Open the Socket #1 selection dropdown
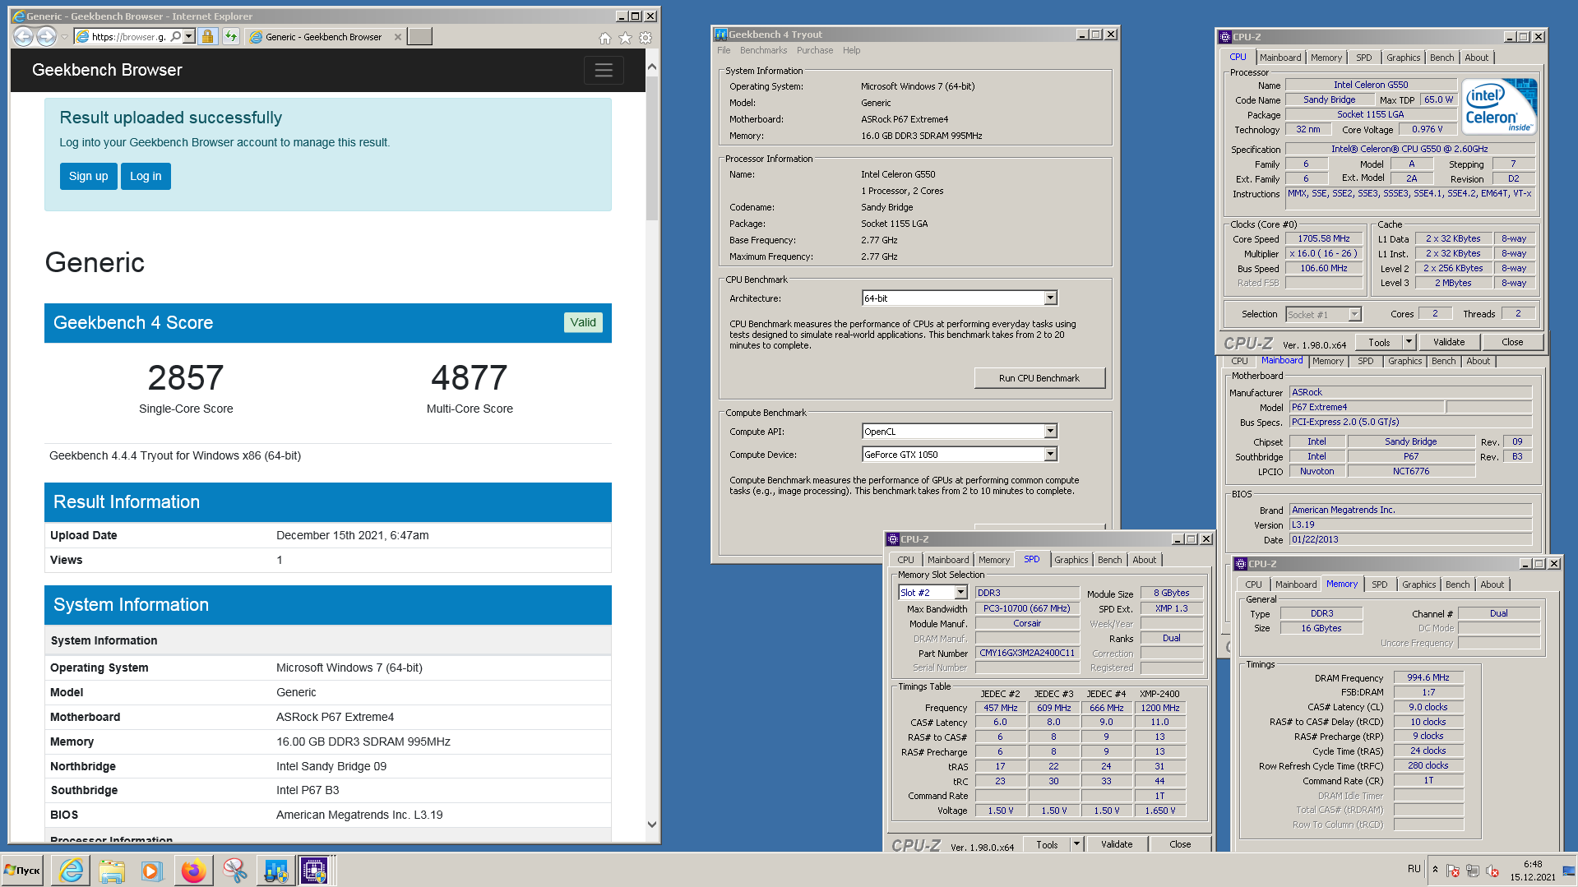Viewport: 1578px width, 887px height. pos(1354,315)
